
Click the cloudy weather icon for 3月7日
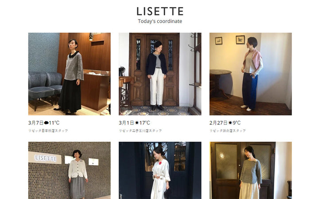pos(46,123)
